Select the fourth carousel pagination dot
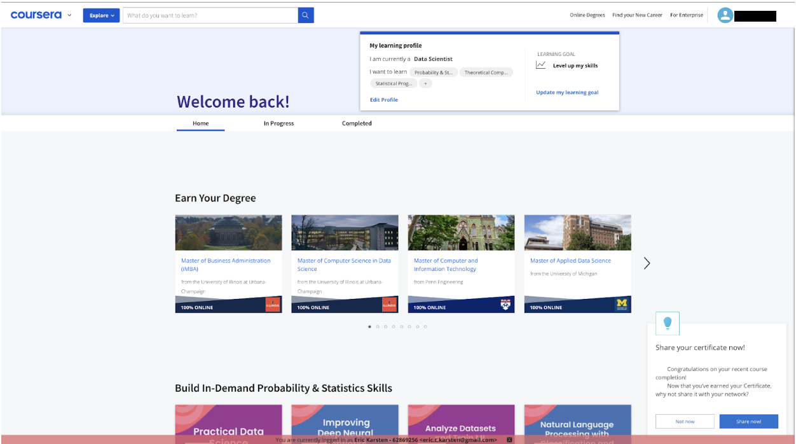Image resolution: width=796 pixels, height=444 pixels. pos(394,327)
